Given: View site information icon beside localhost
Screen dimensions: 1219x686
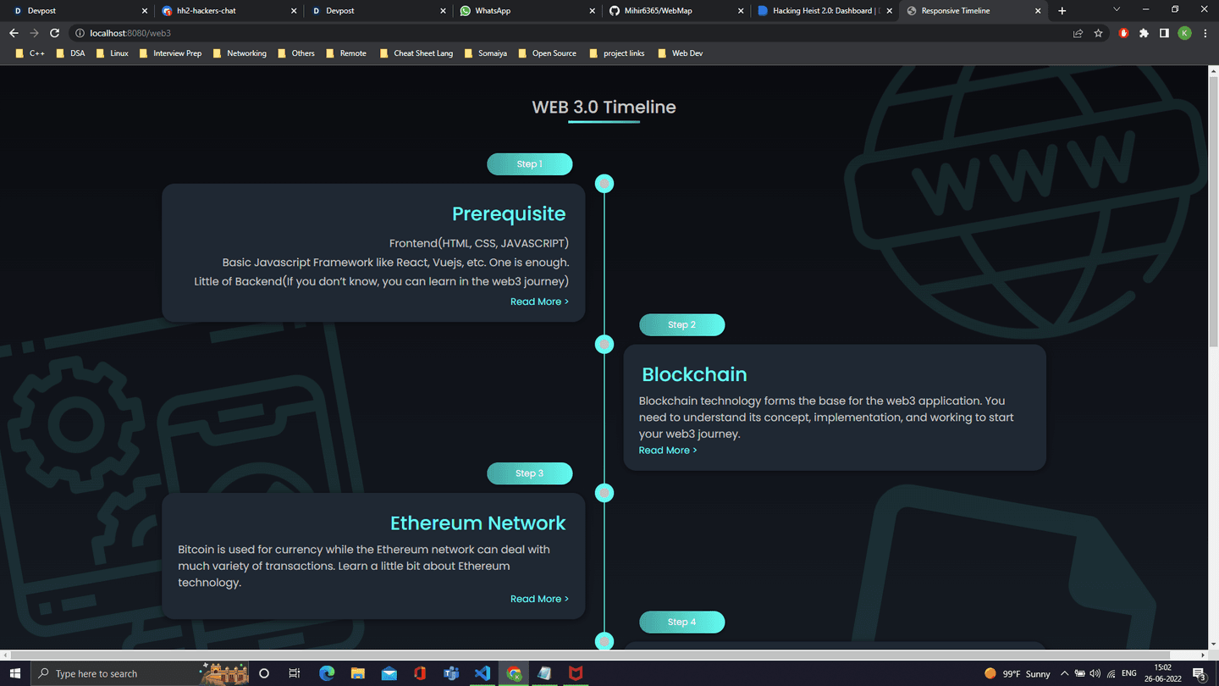Looking at the screenshot, I should coord(80,33).
